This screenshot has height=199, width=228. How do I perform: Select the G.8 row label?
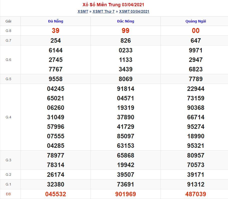tap(8, 31)
